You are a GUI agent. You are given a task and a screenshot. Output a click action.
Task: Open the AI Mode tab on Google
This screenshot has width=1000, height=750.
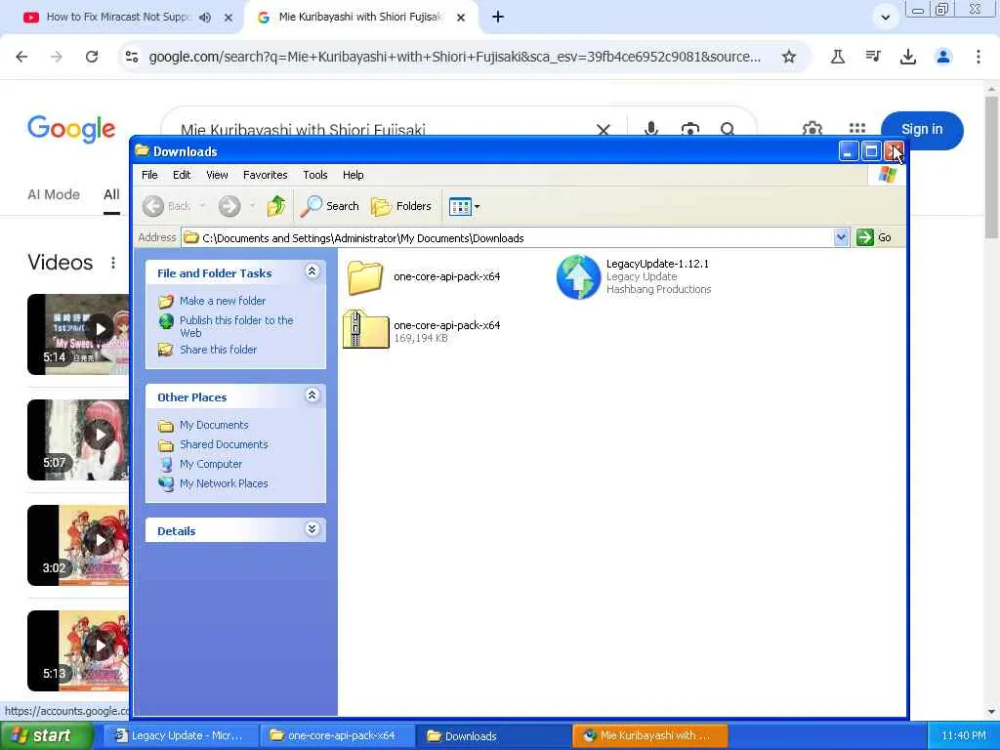pyautogui.click(x=54, y=194)
